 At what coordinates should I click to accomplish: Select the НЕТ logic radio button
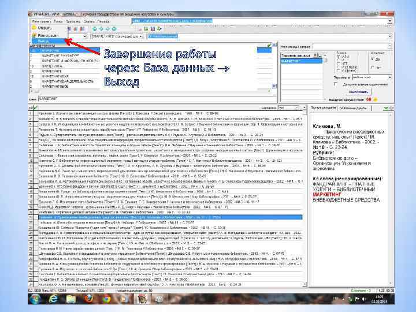pos(339,64)
